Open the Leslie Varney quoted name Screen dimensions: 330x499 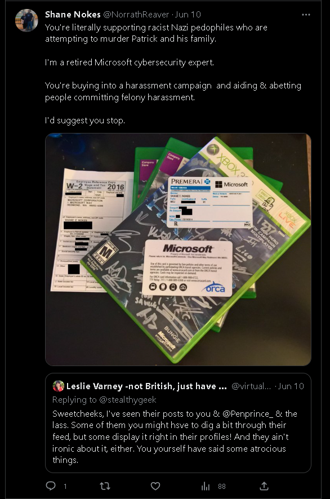point(146,386)
